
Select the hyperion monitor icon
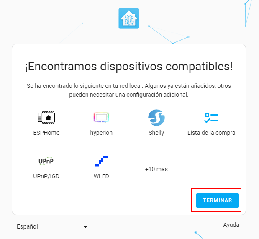pos(101,118)
